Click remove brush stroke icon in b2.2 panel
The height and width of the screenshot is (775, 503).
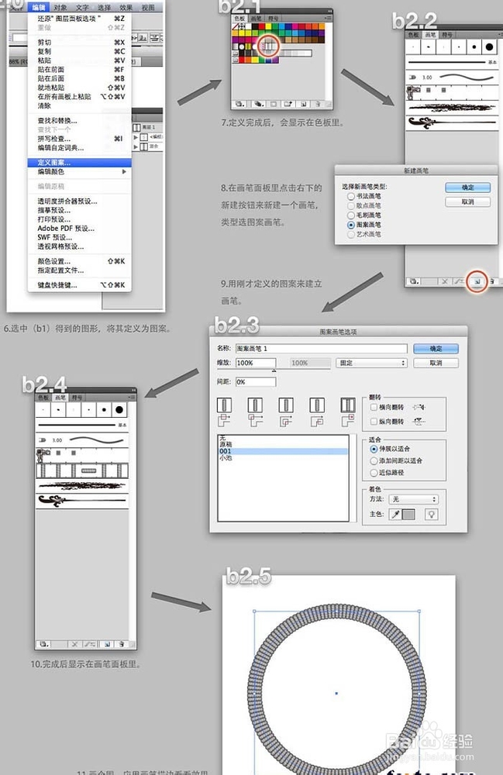(x=444, y=281)
